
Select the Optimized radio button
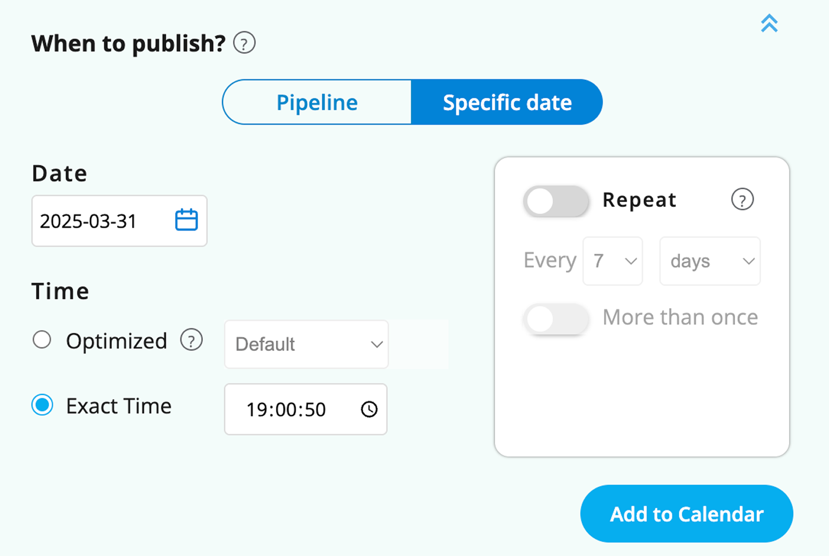tap(42, 340)
